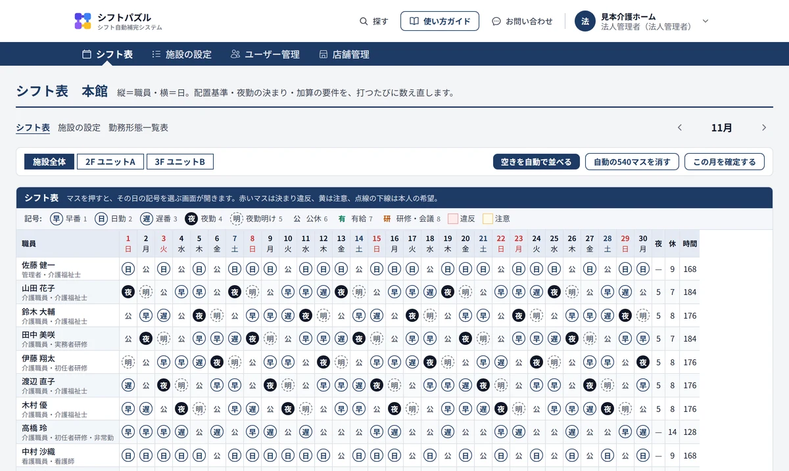Viewport: 789px width, 471px height.
Task: Select 施設全体 unit filter
Action: [x=49, y=162]
